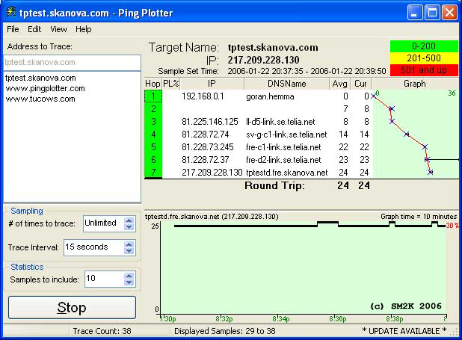
Task: Click the Avg column header
Action: point(339,84)
